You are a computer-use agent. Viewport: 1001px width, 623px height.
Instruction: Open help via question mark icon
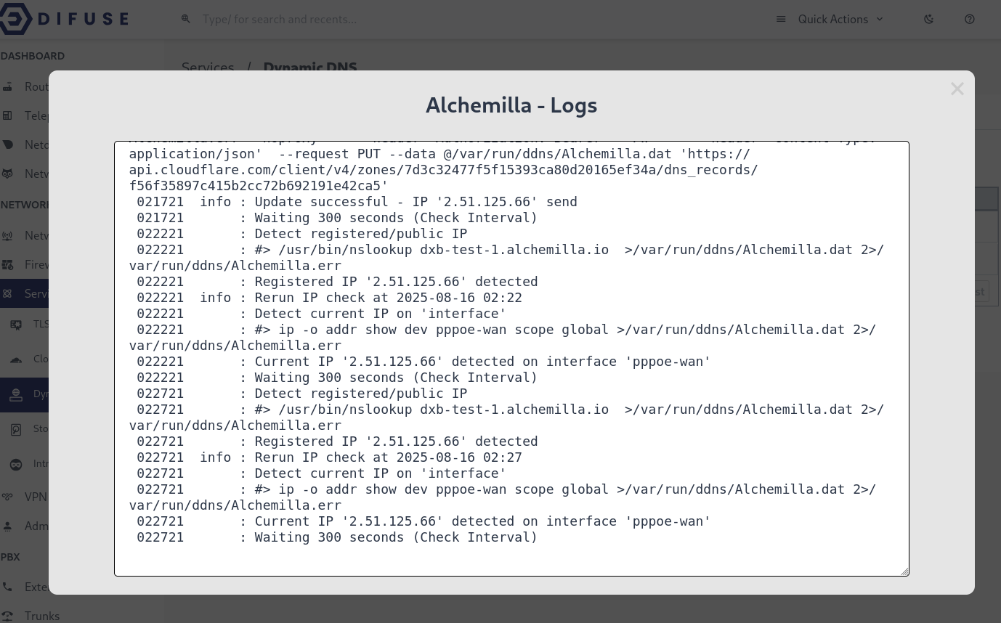click(x=969, y=19)
